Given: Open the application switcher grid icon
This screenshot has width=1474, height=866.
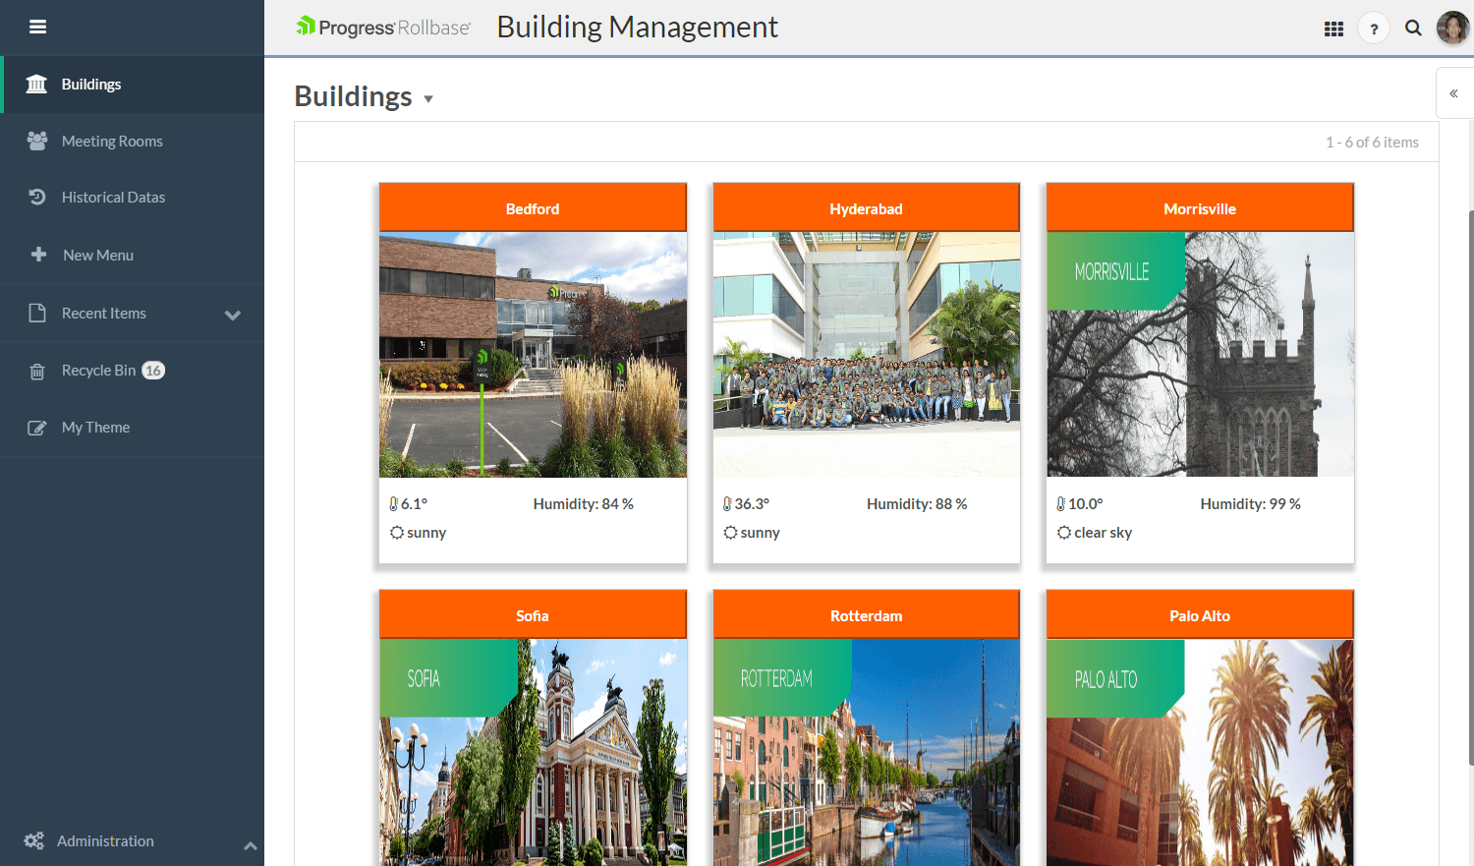Looking at the screenshot, I should [x=1333, y=29].
